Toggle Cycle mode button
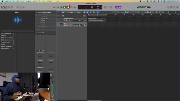 pos(75,7)
